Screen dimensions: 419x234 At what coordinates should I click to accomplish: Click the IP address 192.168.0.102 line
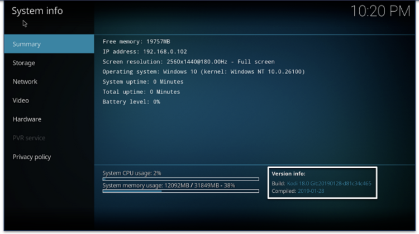click(x=145, y=51)
